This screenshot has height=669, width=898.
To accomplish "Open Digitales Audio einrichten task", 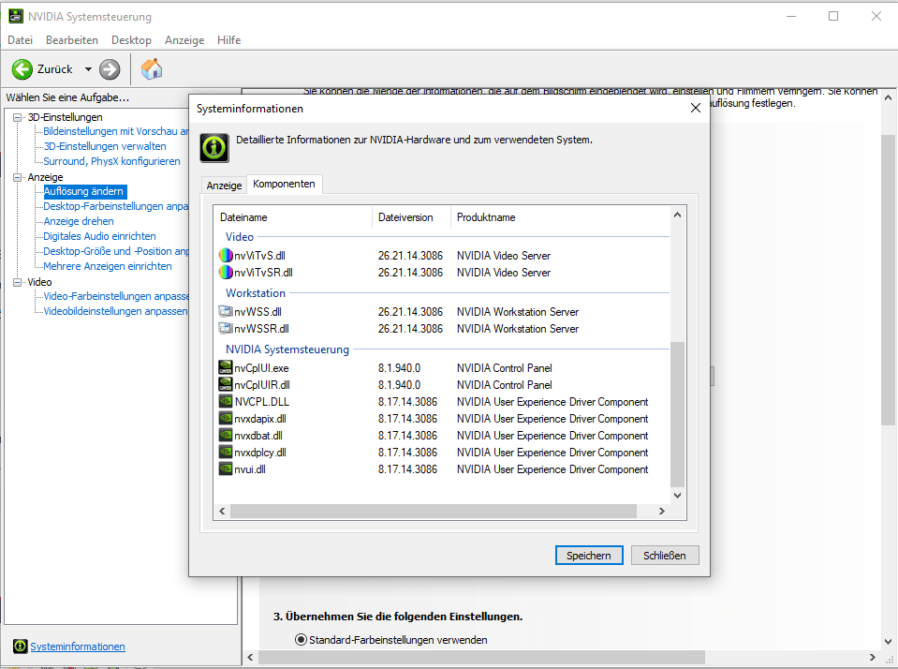I will (x=99, y=236).
